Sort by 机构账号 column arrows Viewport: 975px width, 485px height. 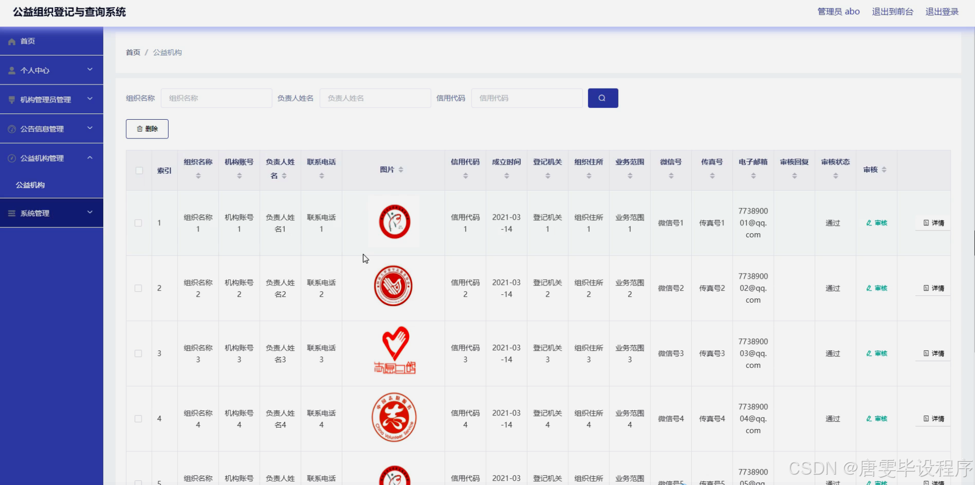click(x=239, y=176)
